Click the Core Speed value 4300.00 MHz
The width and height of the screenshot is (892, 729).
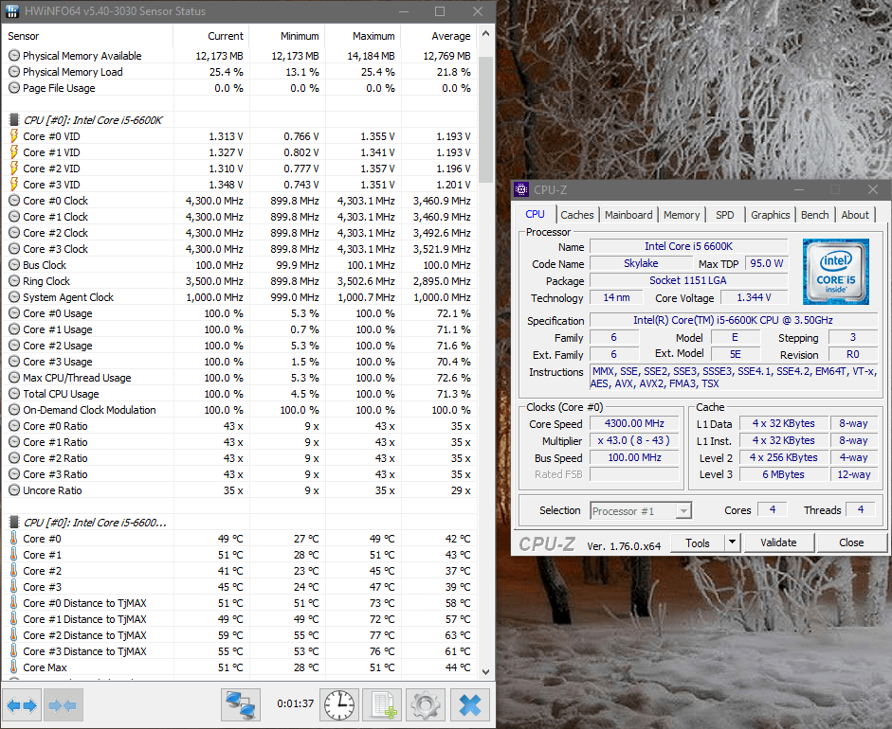(634, 423)
